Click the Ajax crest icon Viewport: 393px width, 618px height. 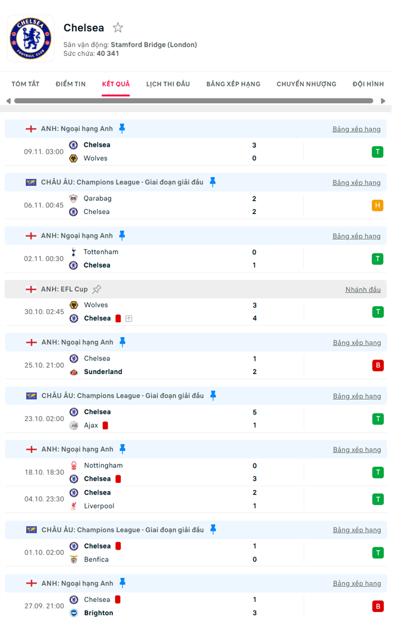(74, 425)
